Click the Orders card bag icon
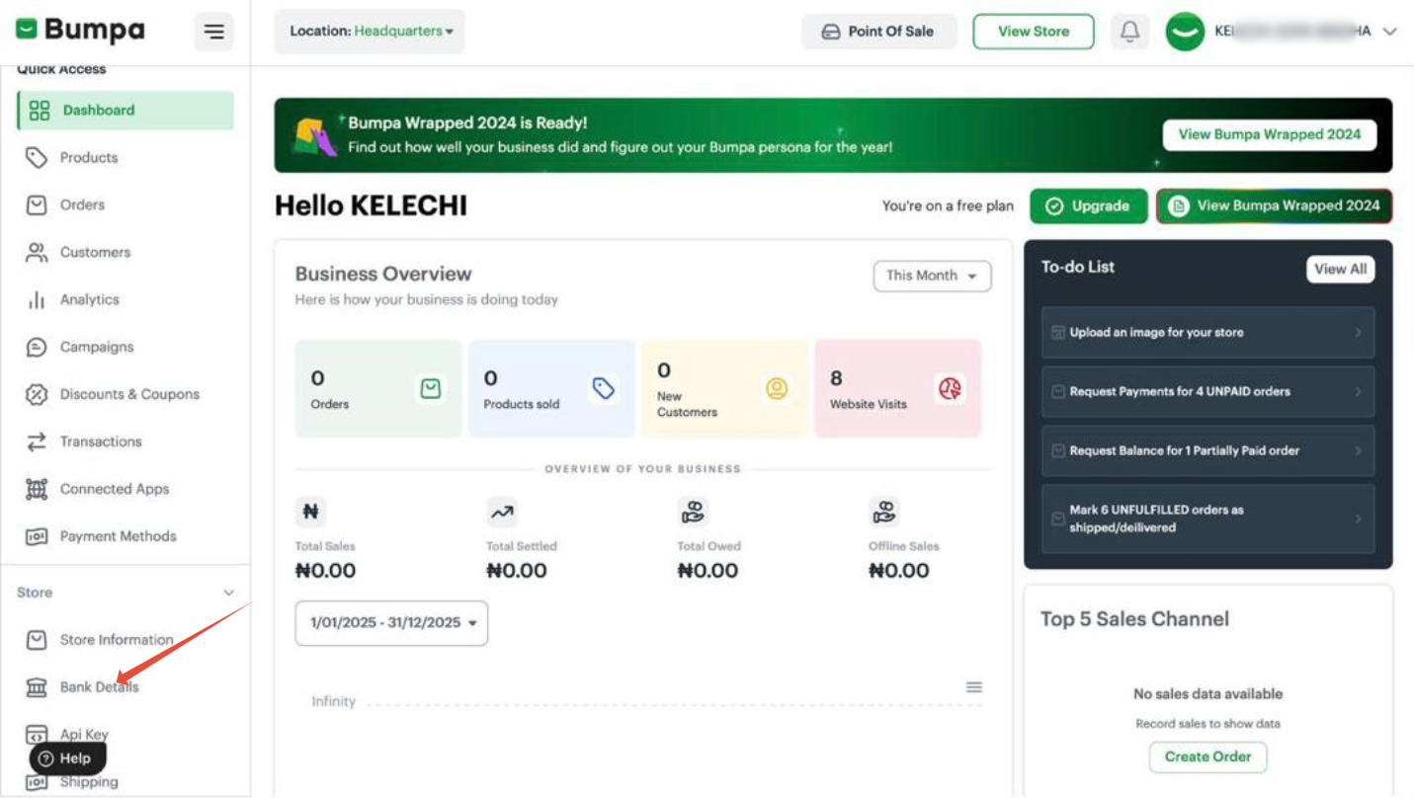 (431, 389)
